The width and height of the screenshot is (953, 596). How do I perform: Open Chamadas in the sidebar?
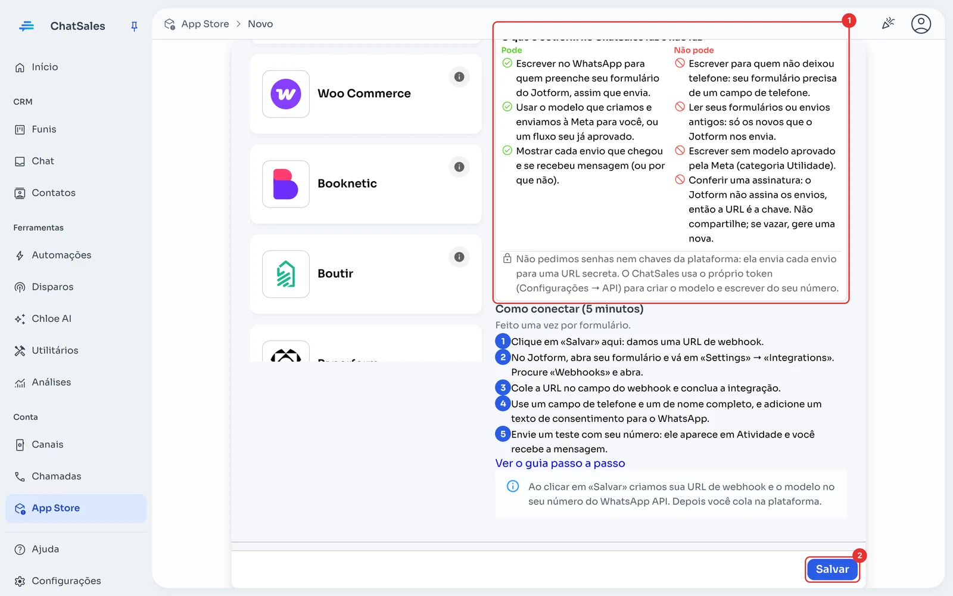(76, 476)
